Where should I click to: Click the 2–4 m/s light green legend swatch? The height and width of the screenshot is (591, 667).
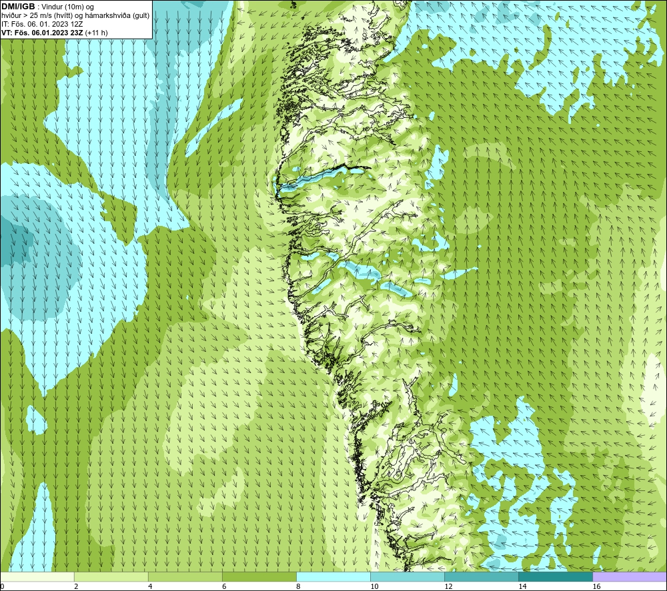pyautogui.click(x=111, y=576)
